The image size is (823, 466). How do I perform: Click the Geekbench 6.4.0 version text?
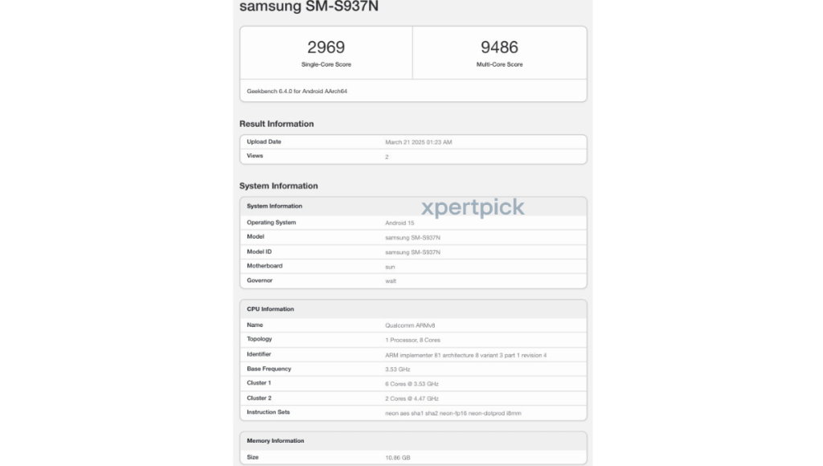coord(297,91)
